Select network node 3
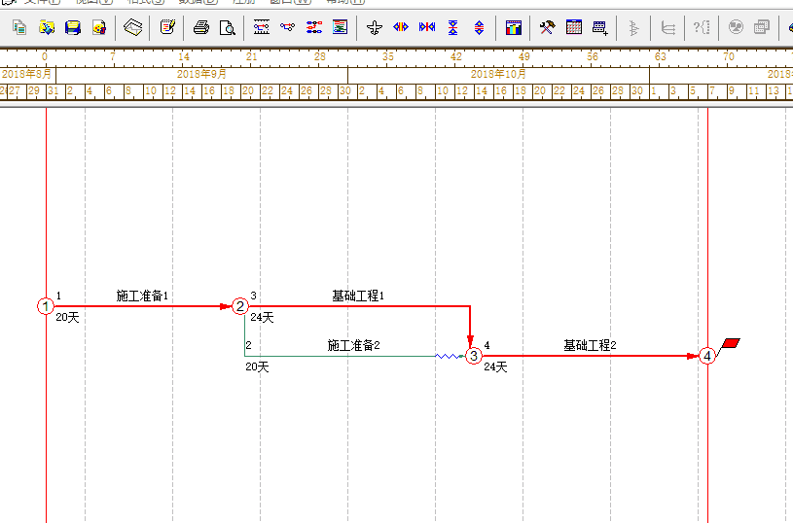 click(x=474, y=357)
